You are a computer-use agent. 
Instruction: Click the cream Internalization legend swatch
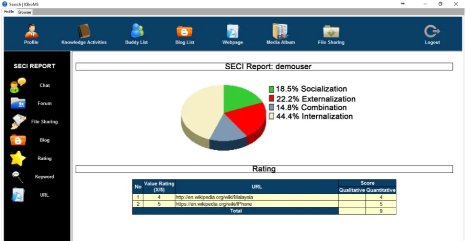click(271, 116)
